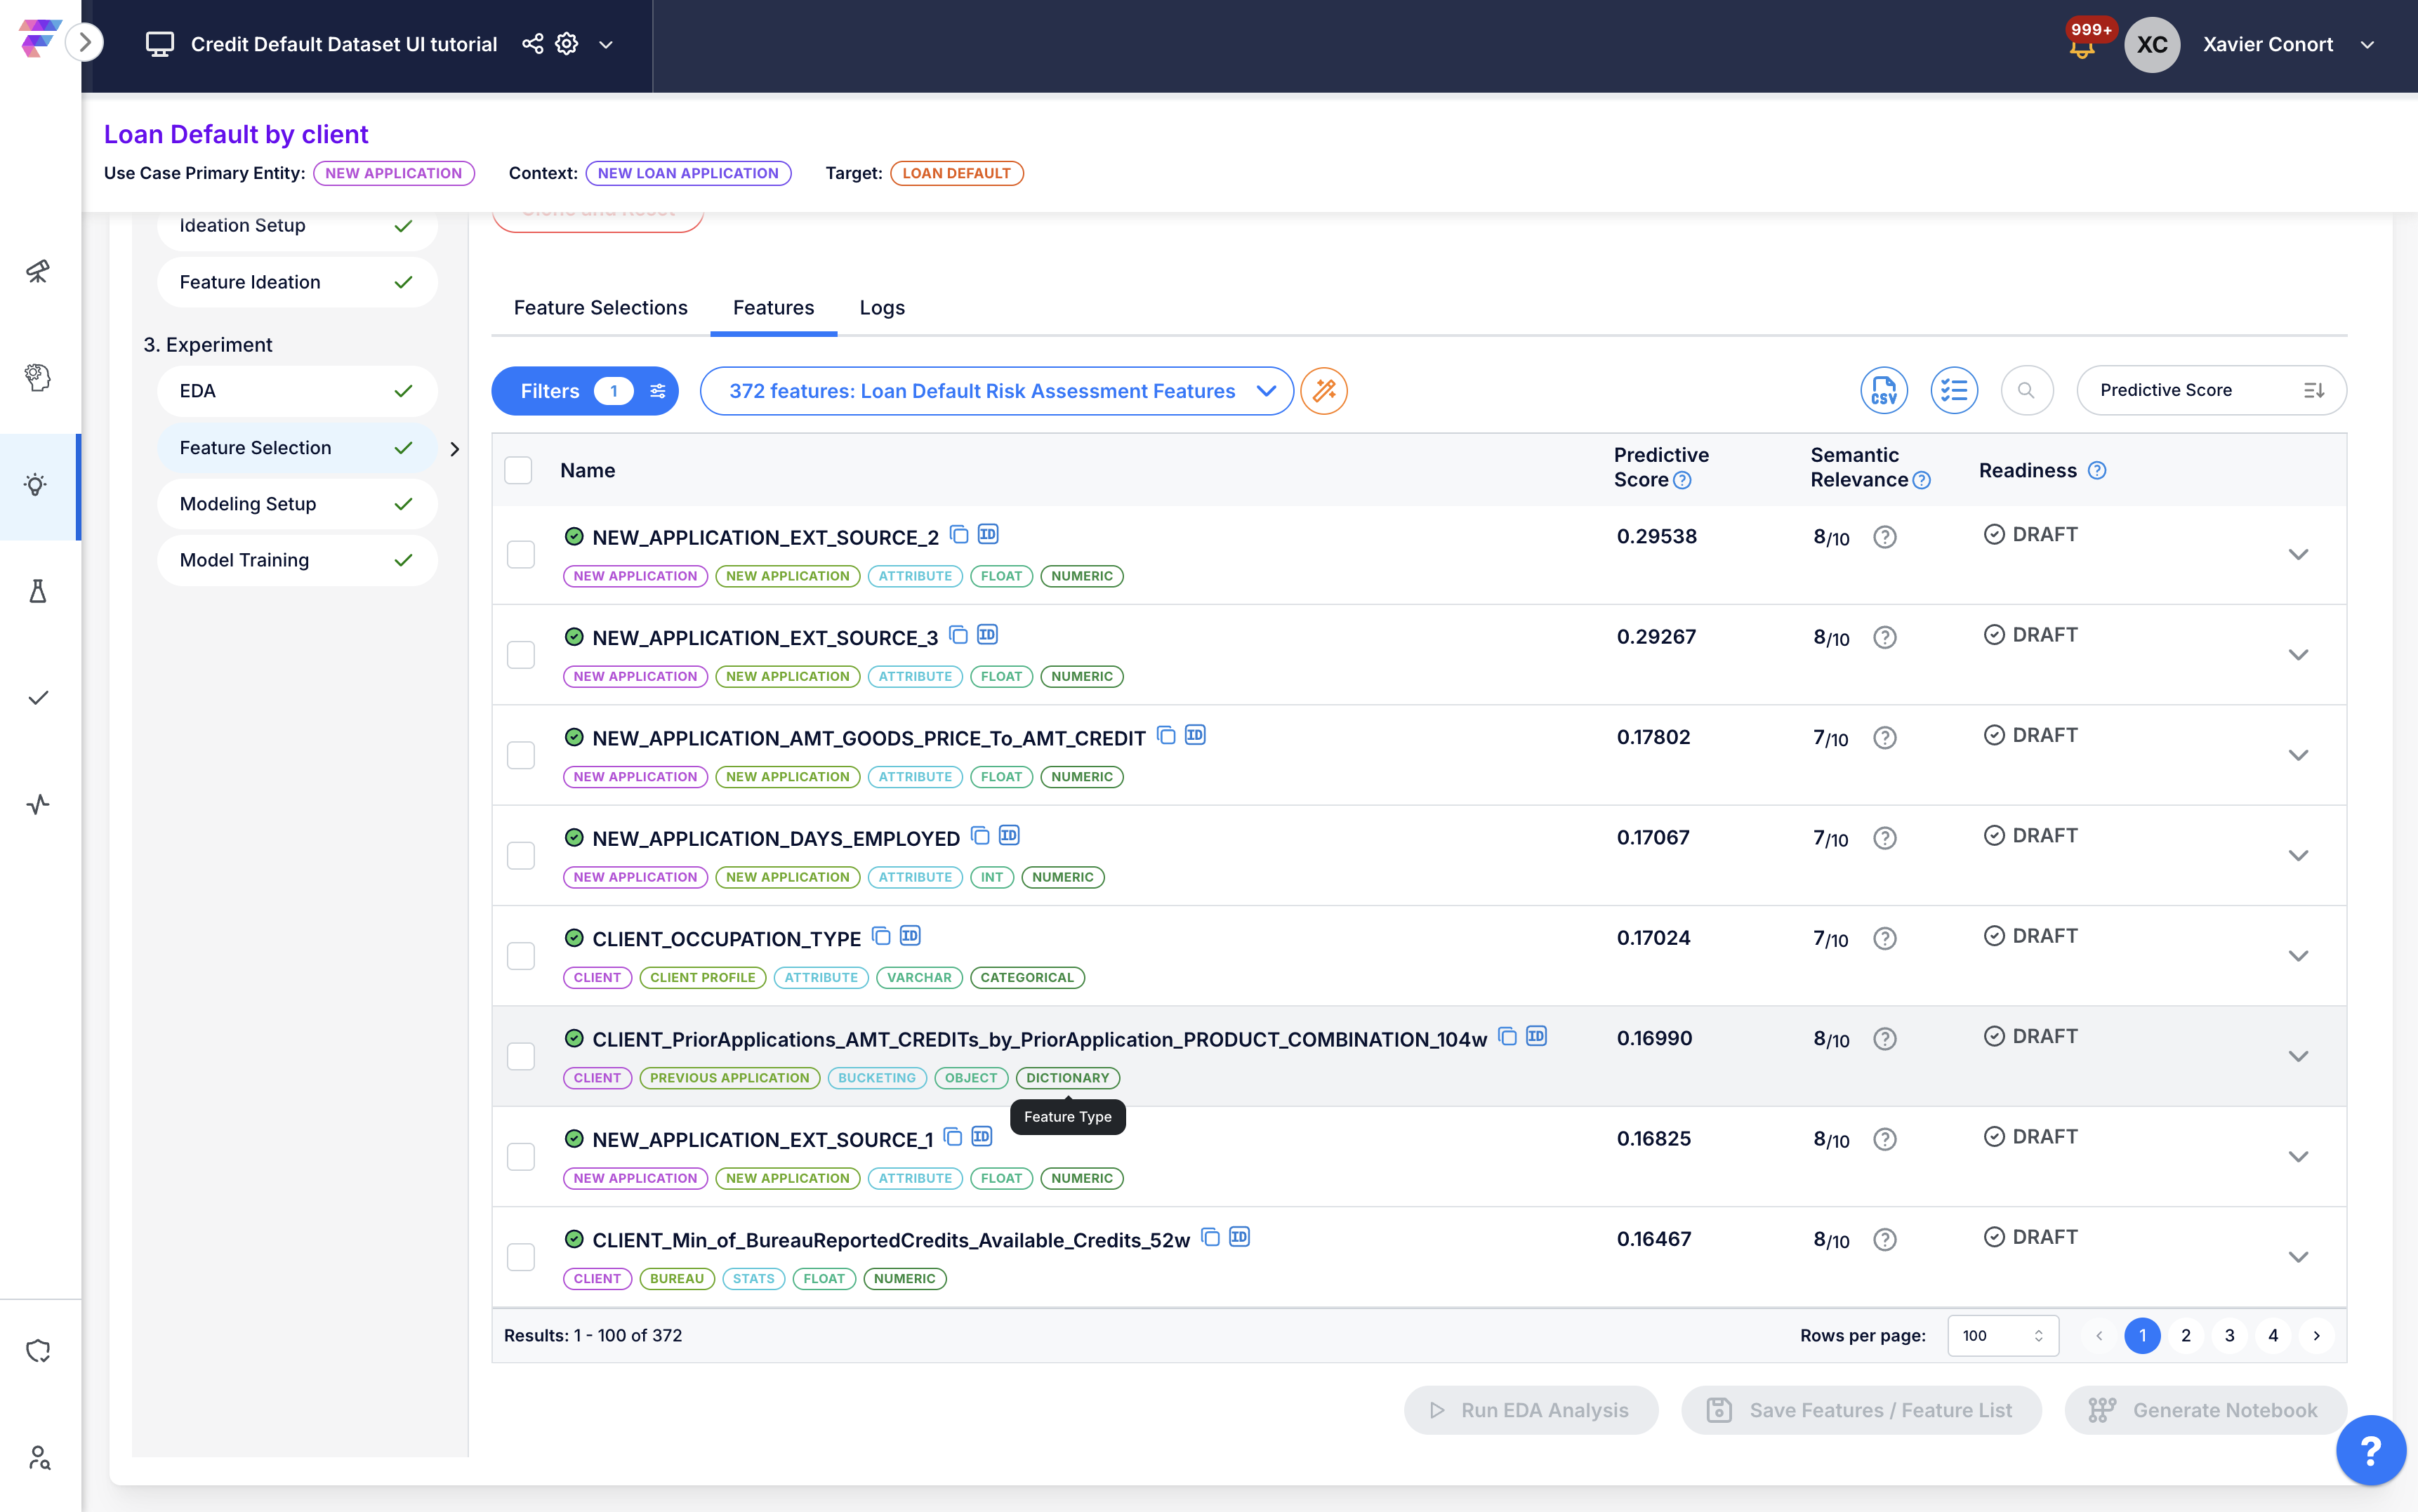Copy NEW_APPLICATION_EXT_SOURCE_2 feature name icon

coord(959,535)
